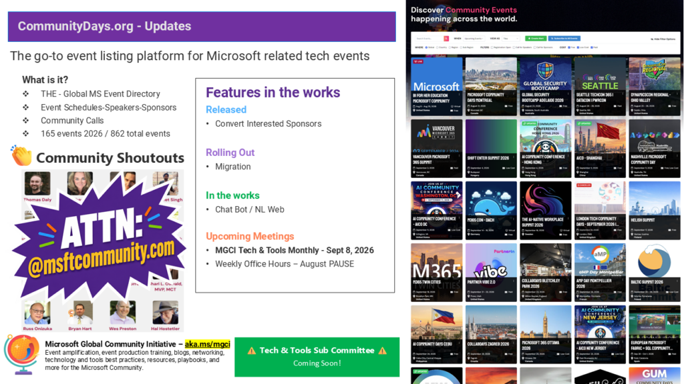Image resolution: width=684 pixels, height=384 pixels.
Task: Click warning icon left of Tech & Tools
Action: click(252, 351)
